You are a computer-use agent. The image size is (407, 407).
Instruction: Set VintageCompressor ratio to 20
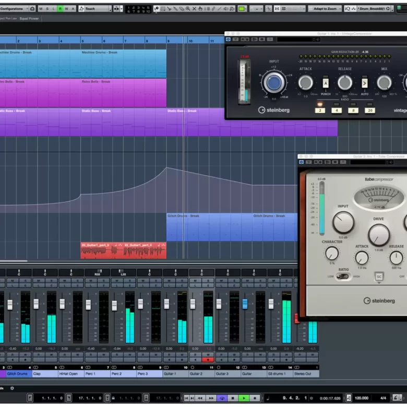pos(369,110)
